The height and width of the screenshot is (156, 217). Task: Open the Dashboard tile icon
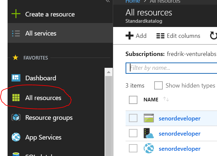point(16,78)
